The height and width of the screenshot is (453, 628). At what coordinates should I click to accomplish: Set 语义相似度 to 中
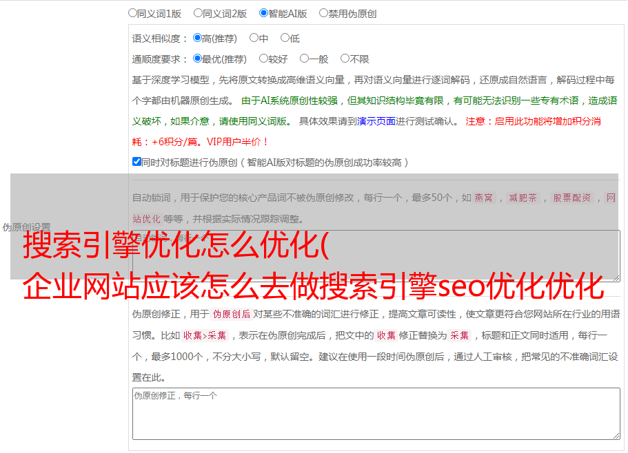[254, 38]
